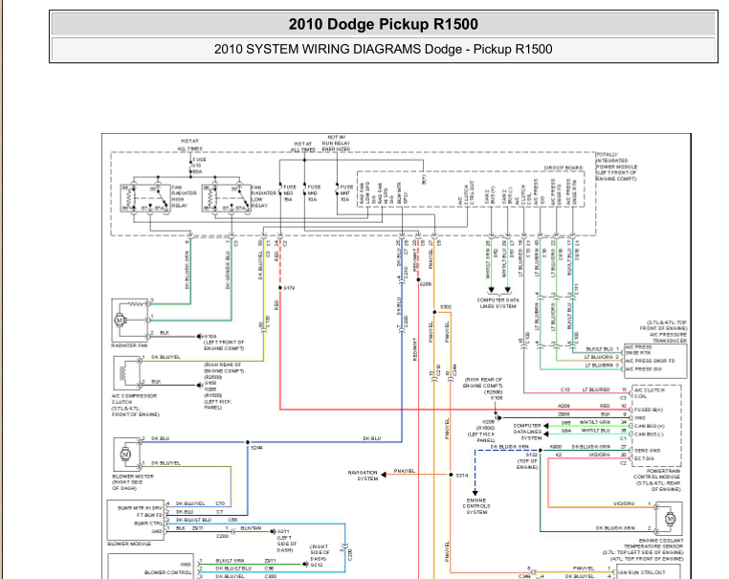This screenshot has width=729, height=579.
Task: Click the "RADIATOR FAN" label
Action: tap(129, 345)
